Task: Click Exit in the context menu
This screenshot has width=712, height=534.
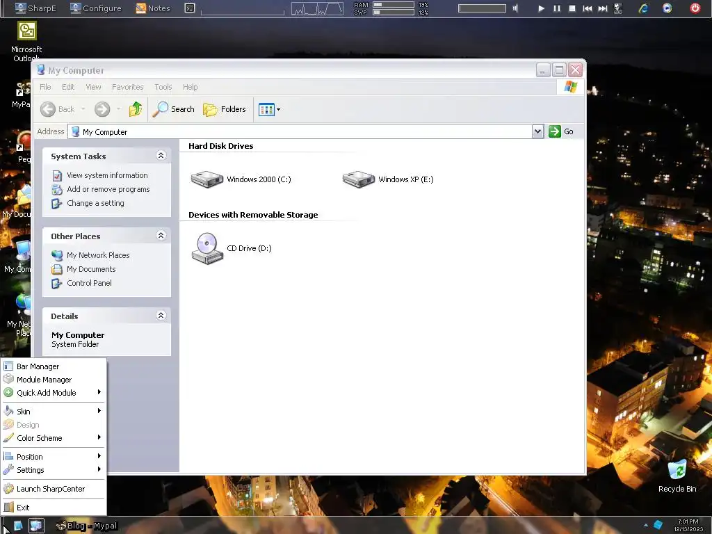Action: (54, 508)
